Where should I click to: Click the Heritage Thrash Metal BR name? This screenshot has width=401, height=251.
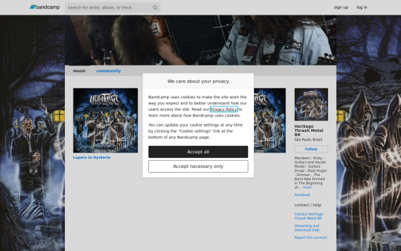click(309, 131)
